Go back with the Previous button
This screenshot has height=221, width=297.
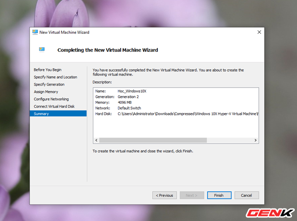tap(164, 196)
